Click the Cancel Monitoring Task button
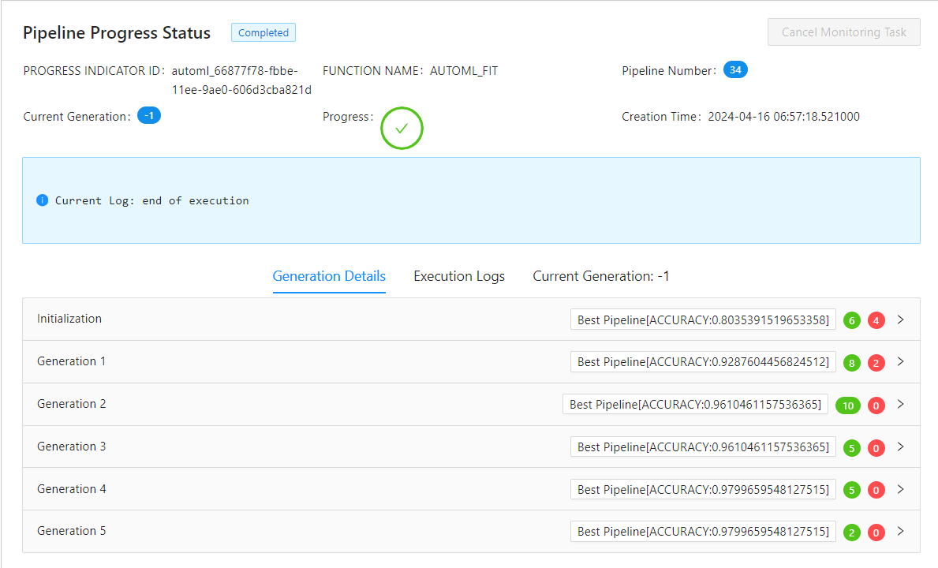The height and width of the screenshot is (568, 938). [x=843, y=32]
